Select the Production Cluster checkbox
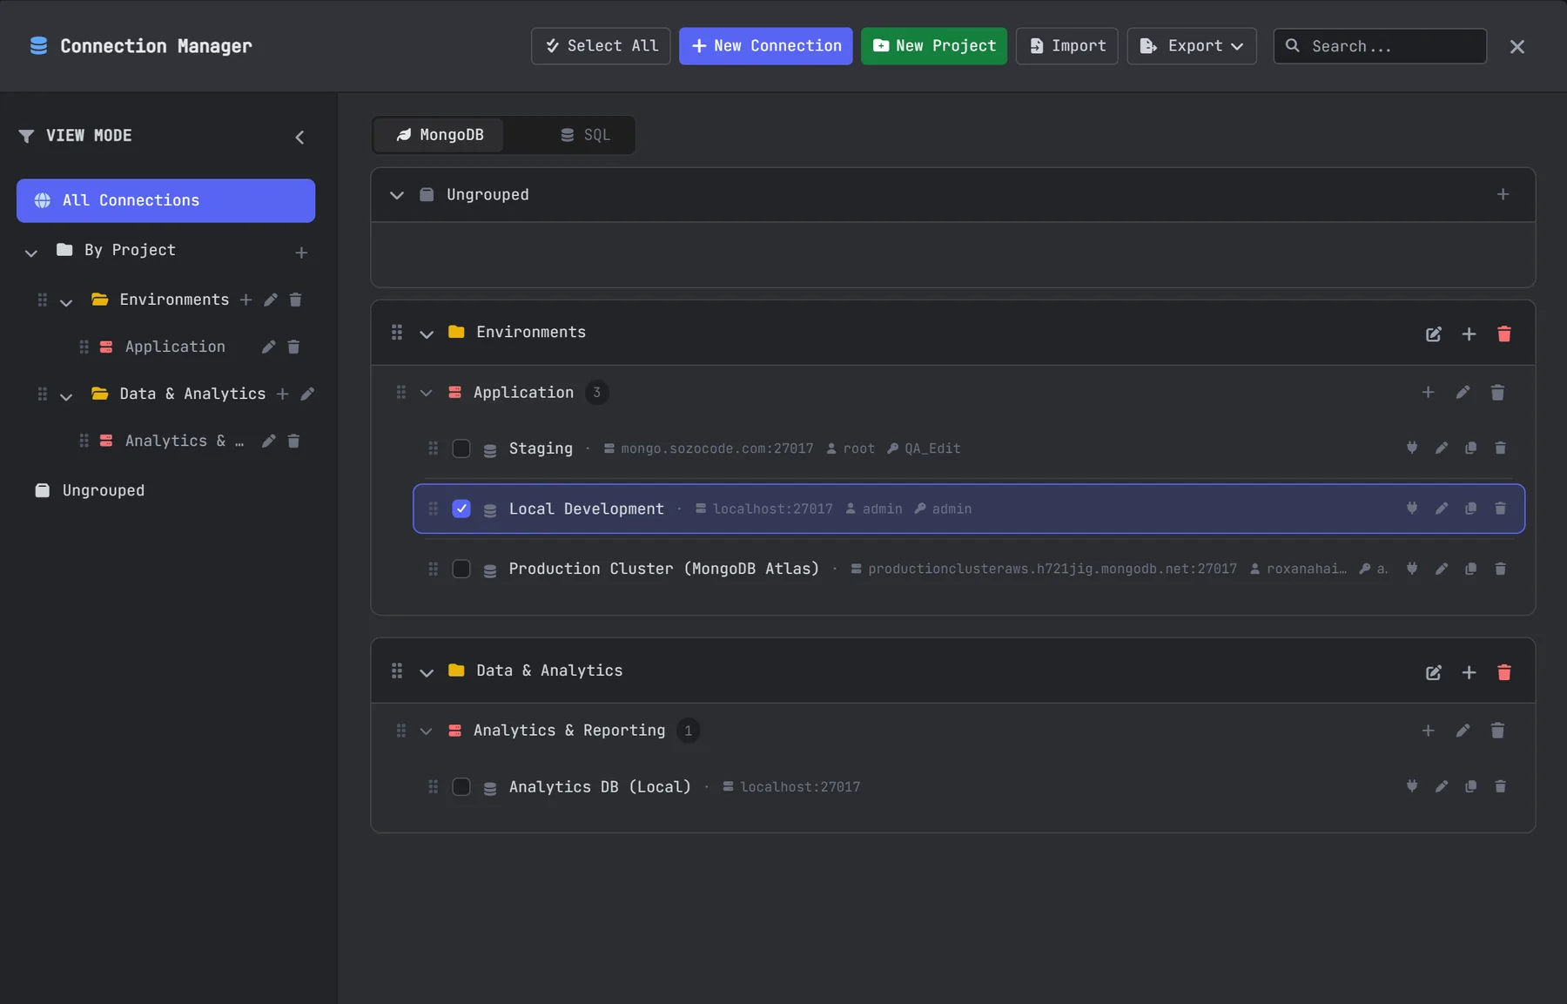Screen dimensions: 1567x1004 tap(461, 569)
